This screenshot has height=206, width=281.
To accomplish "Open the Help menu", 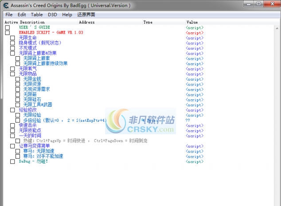I will coord(67,15).
